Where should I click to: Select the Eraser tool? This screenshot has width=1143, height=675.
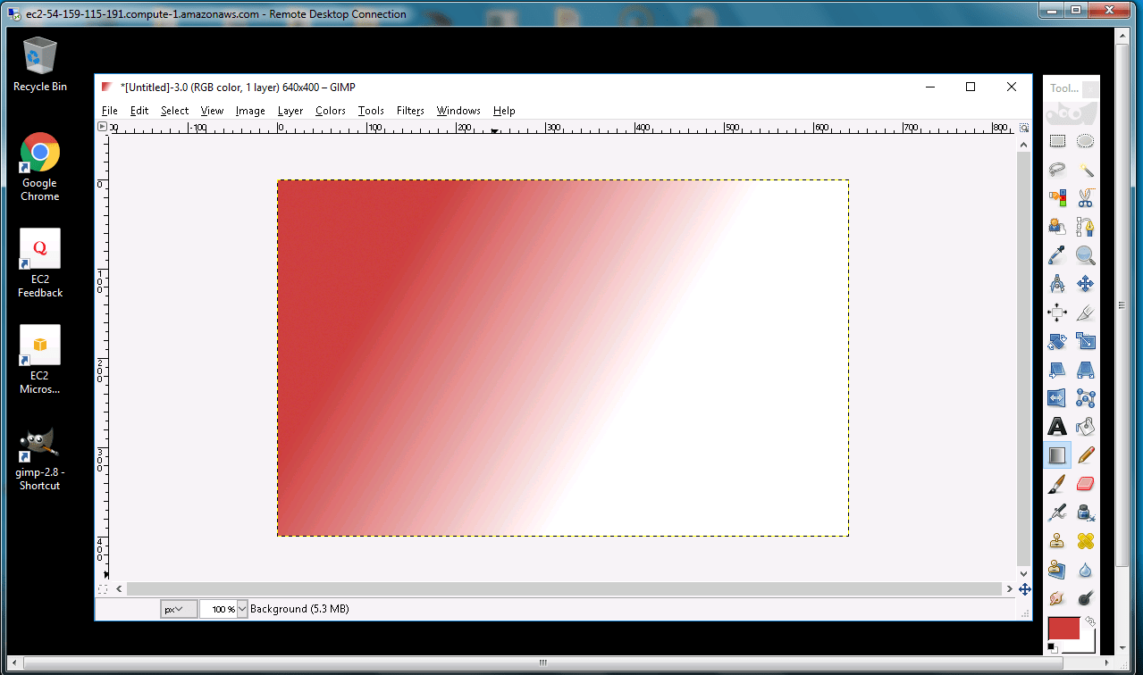click(x=1086, y=484)
